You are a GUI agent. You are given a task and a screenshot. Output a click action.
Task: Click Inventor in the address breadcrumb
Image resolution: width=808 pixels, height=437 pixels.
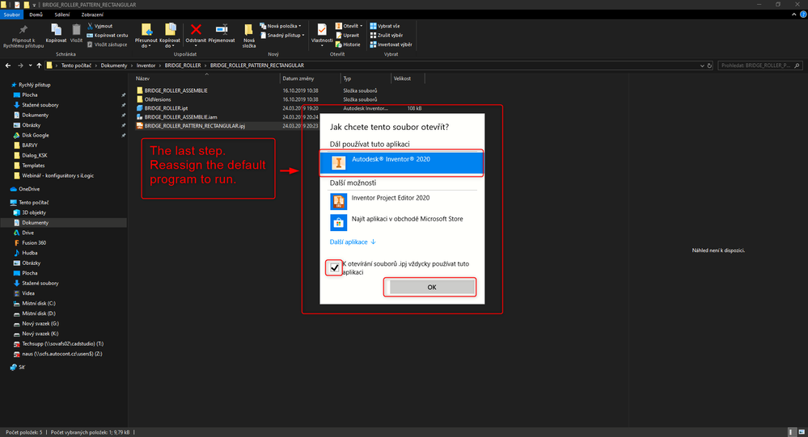click(146, 65)
